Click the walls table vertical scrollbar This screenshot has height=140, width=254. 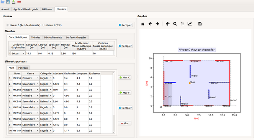click(x=114, y=102)
